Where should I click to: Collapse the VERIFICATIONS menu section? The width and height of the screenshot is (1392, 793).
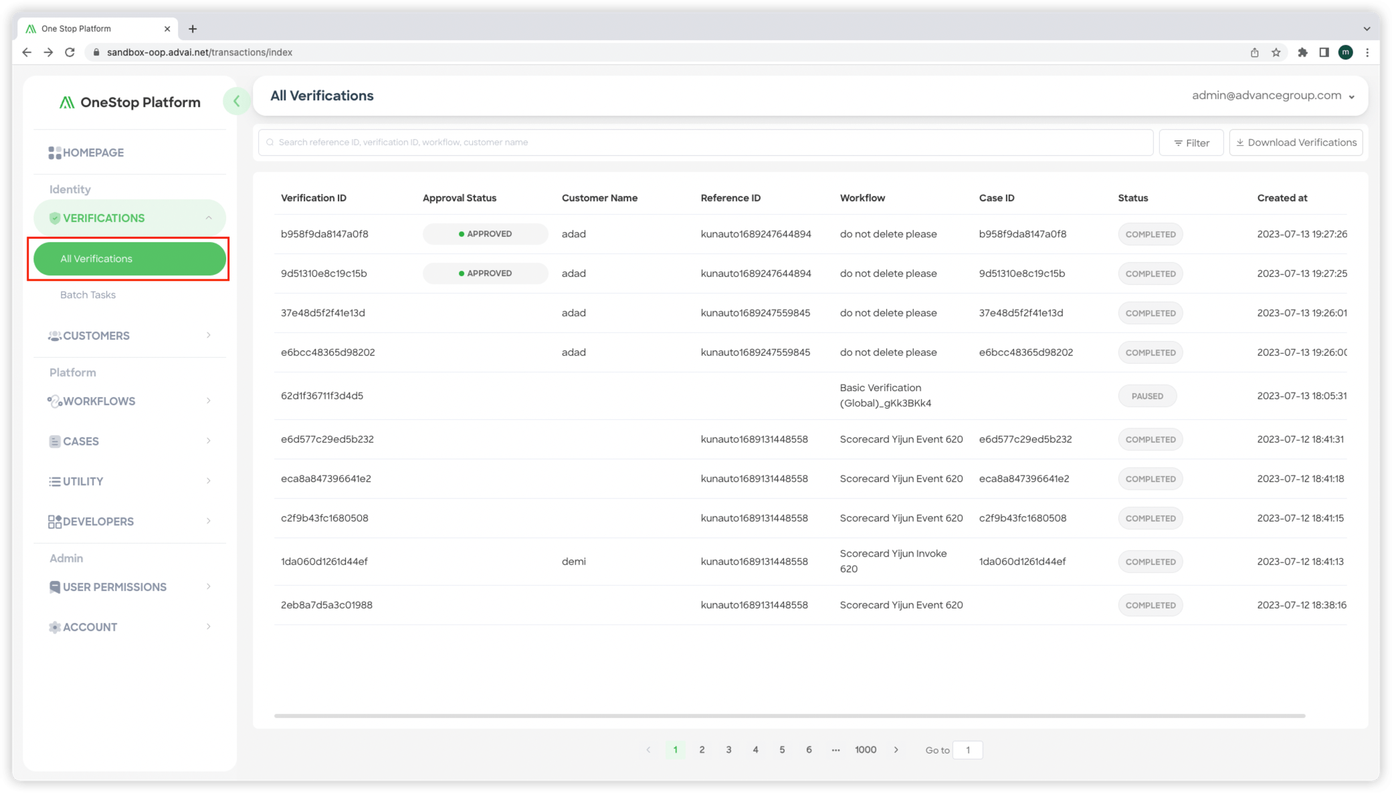tap(209, 218)
